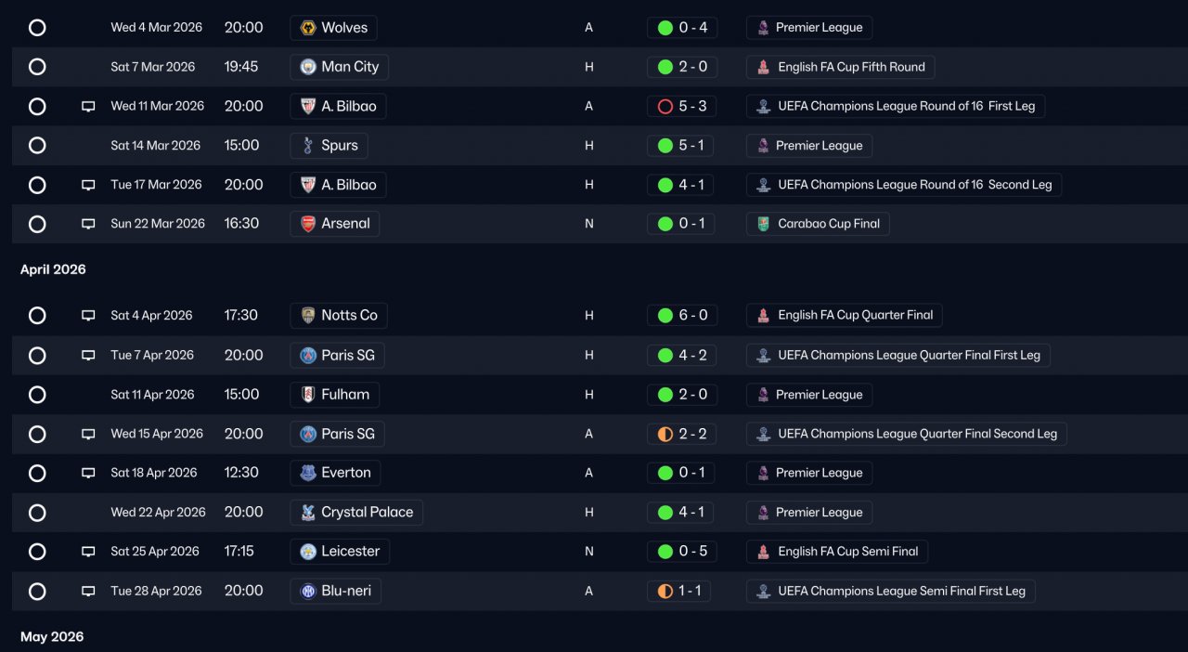Select the radio circle for Wolves fixture

click(x=37, y=28)
